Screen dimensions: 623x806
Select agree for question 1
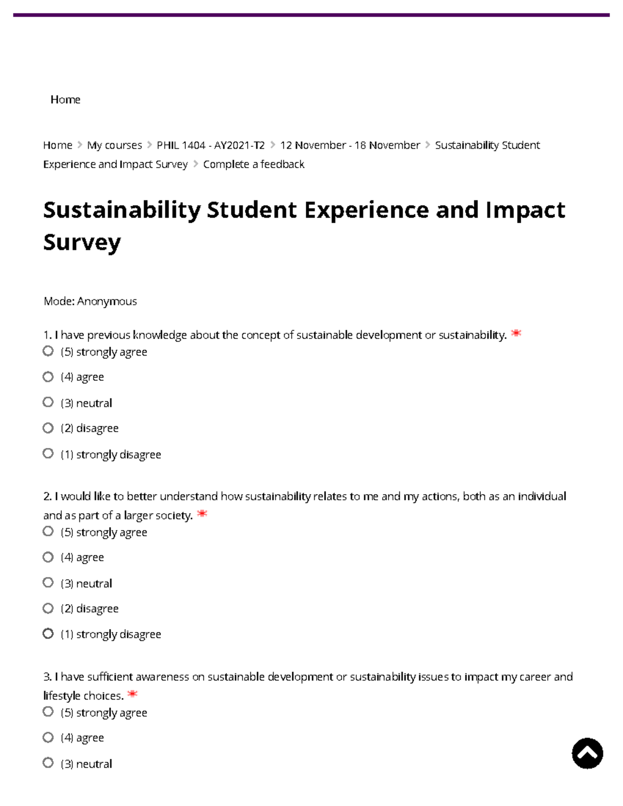(x=48, y=377)
